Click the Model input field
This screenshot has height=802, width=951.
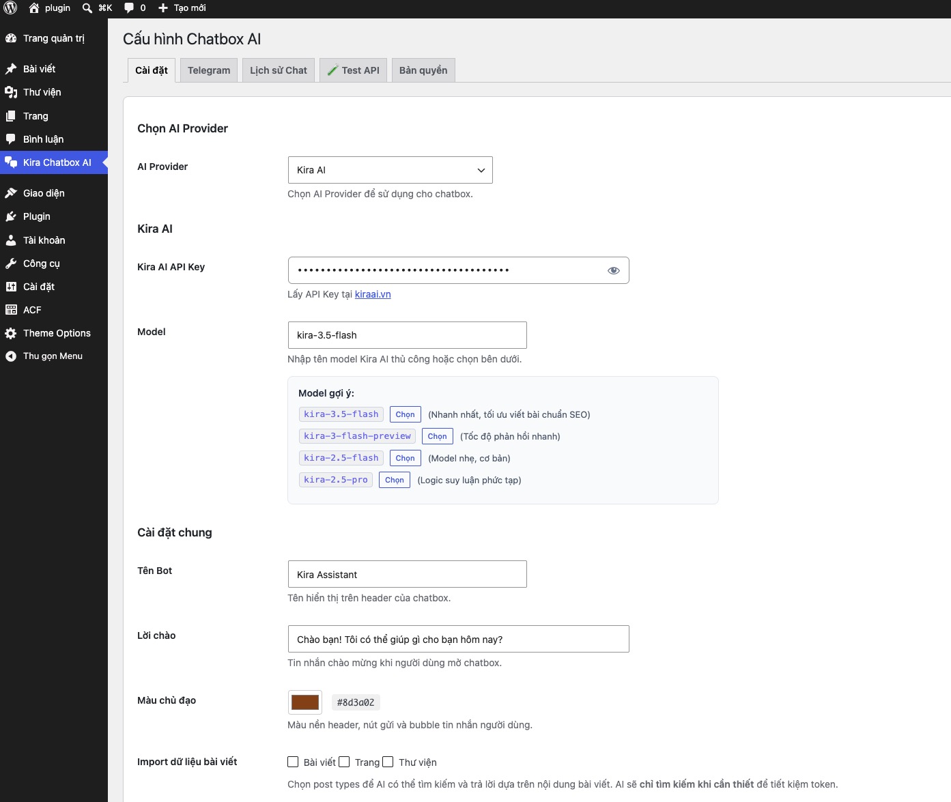coord(408,335)
